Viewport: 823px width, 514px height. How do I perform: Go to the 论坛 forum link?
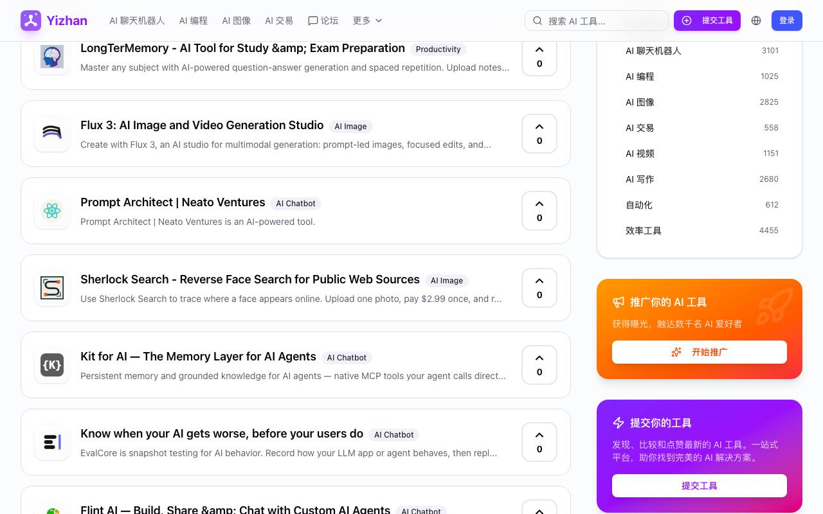click(323, 21)
